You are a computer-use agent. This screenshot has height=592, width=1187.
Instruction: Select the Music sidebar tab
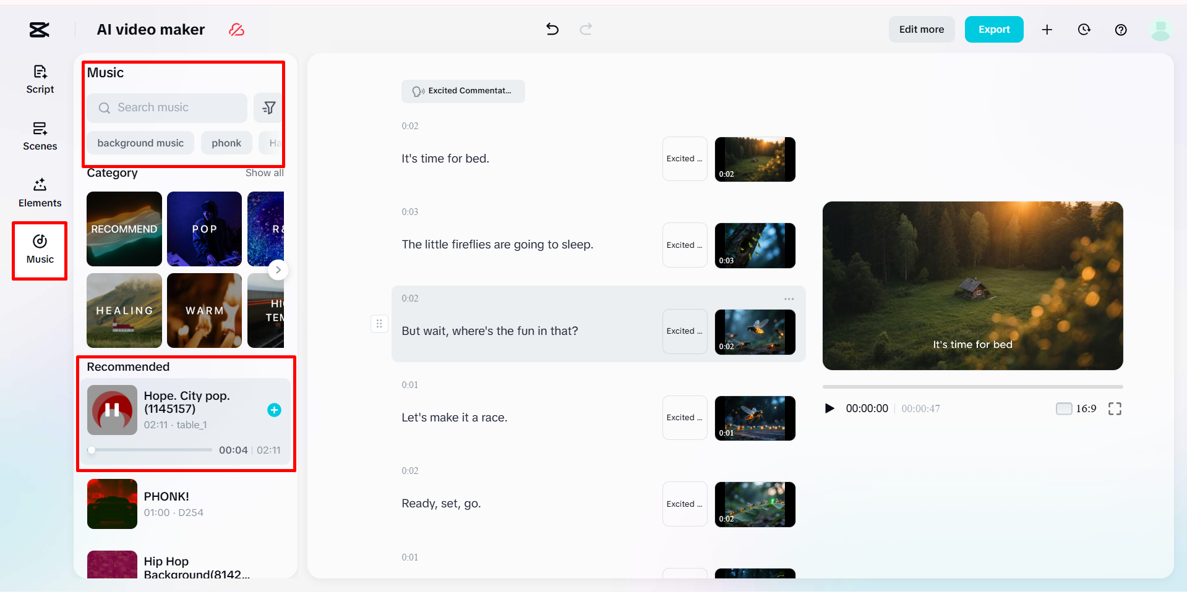click(x=40, y=250)
